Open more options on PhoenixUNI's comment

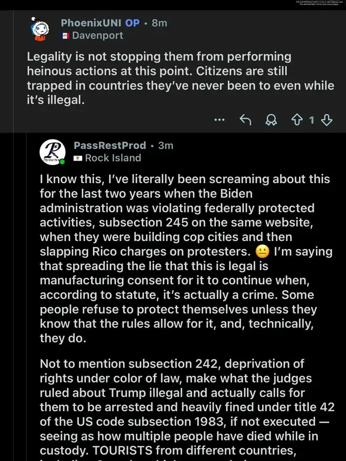(219, 120)
